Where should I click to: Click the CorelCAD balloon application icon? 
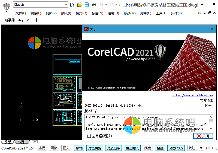(6, 7)
